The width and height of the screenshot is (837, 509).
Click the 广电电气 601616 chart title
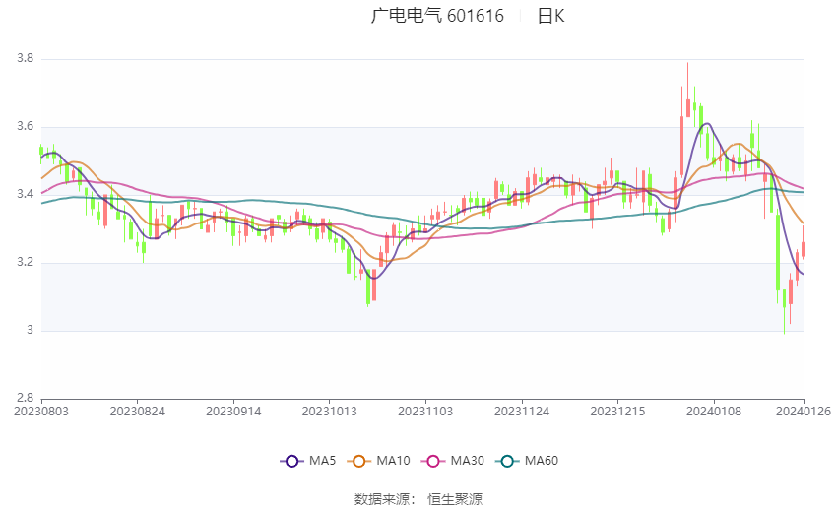(x=437, y=16)
